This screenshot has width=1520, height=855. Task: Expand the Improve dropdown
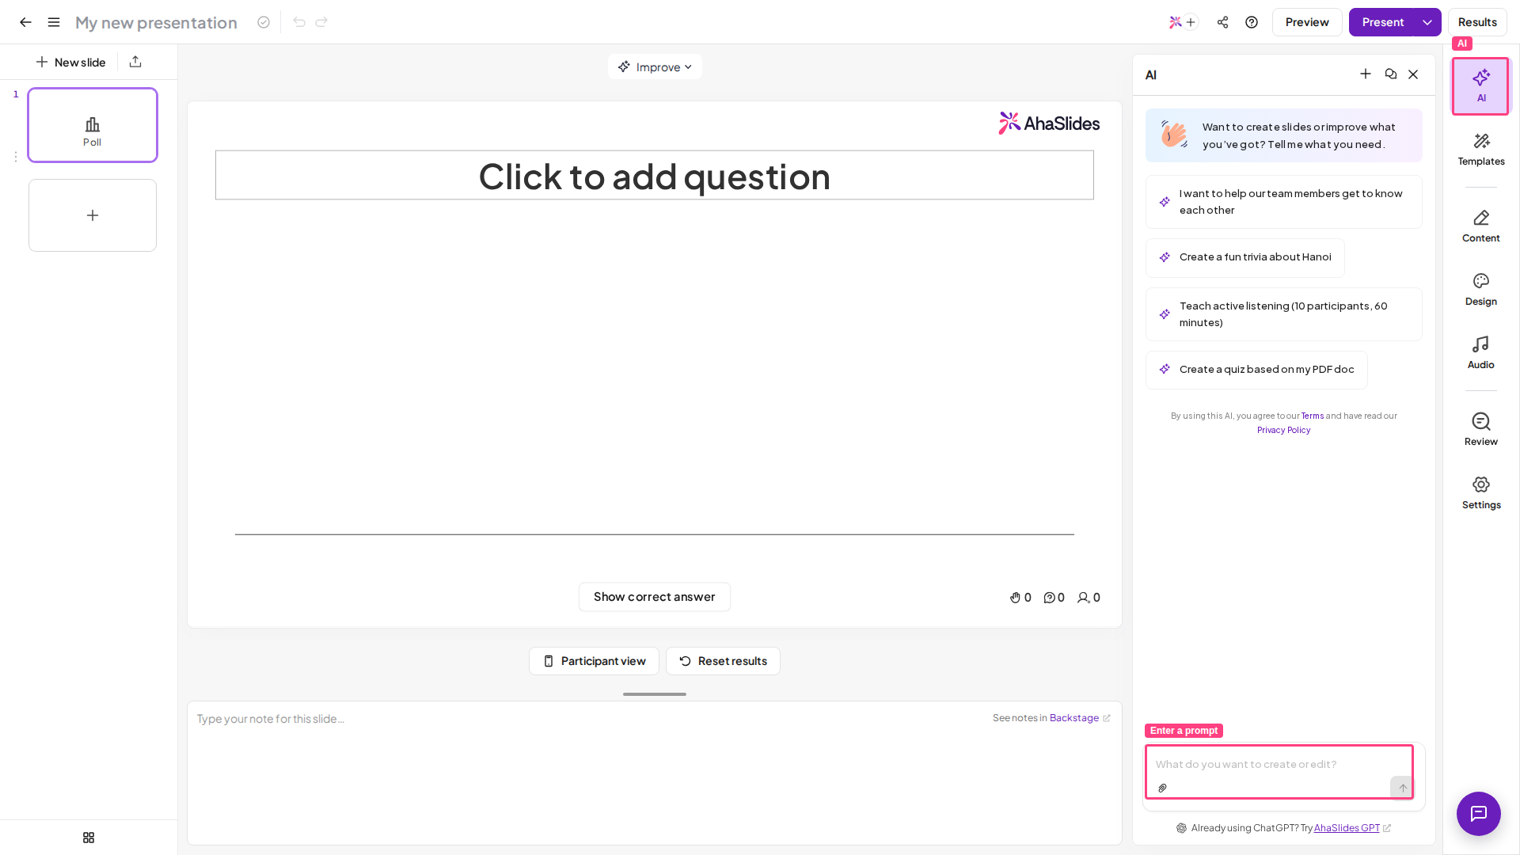point(655,67)
